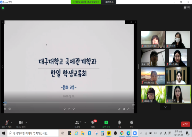Click the green encryption shield icon
This screenshot has height=137, width=192.
tap(3, 8)
